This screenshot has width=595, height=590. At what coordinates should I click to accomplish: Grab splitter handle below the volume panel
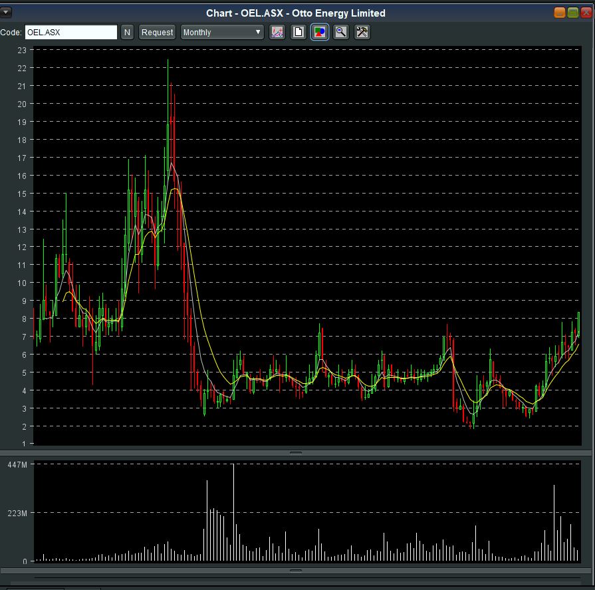pyautogui.click(x=296, y=570)
